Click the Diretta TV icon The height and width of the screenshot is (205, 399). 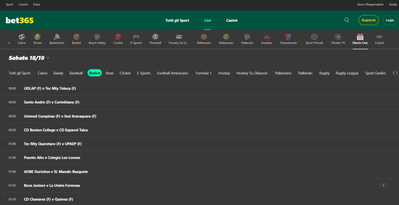click(338, 37)
